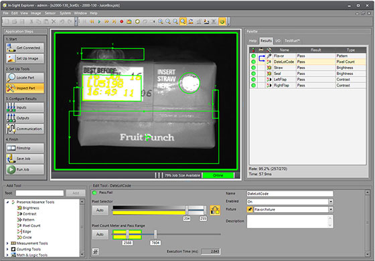Click the pixel selector invert icon
The image size is (375, 261).
[215, 210]
